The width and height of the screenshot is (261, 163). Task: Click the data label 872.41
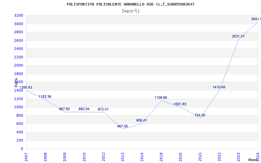(103, 110)
